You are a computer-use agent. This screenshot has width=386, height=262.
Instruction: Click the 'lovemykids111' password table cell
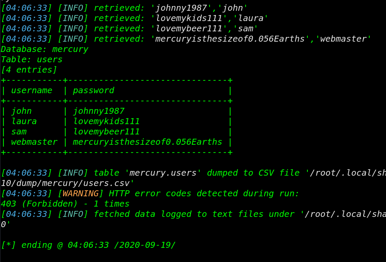(x=106, y=121)
